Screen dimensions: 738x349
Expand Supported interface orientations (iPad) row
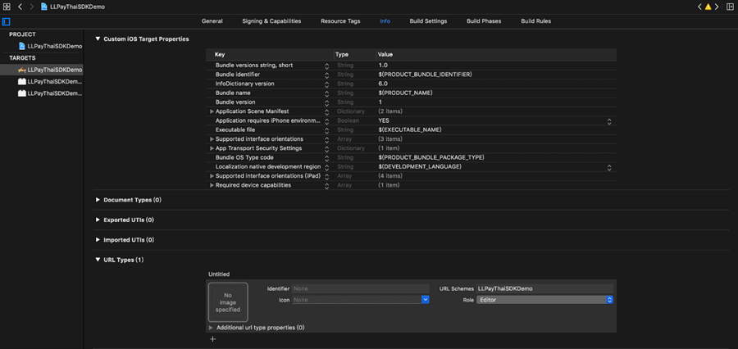pos(212,176)
